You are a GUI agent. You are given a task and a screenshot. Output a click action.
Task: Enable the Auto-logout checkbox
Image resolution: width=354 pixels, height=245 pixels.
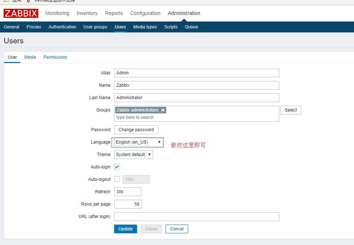(117, 179)
